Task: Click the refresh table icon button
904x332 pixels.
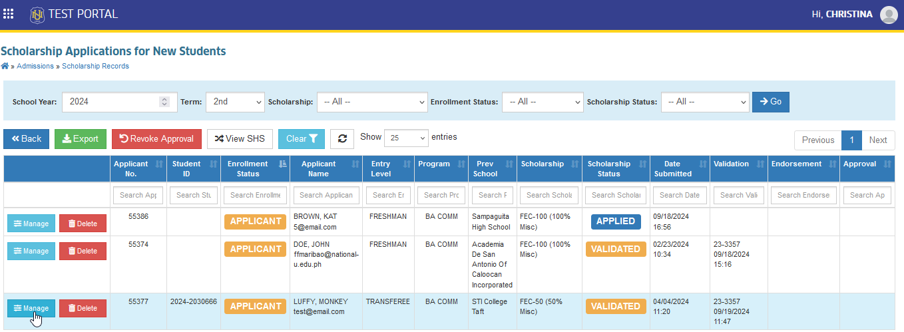Action: click(342, 139)
